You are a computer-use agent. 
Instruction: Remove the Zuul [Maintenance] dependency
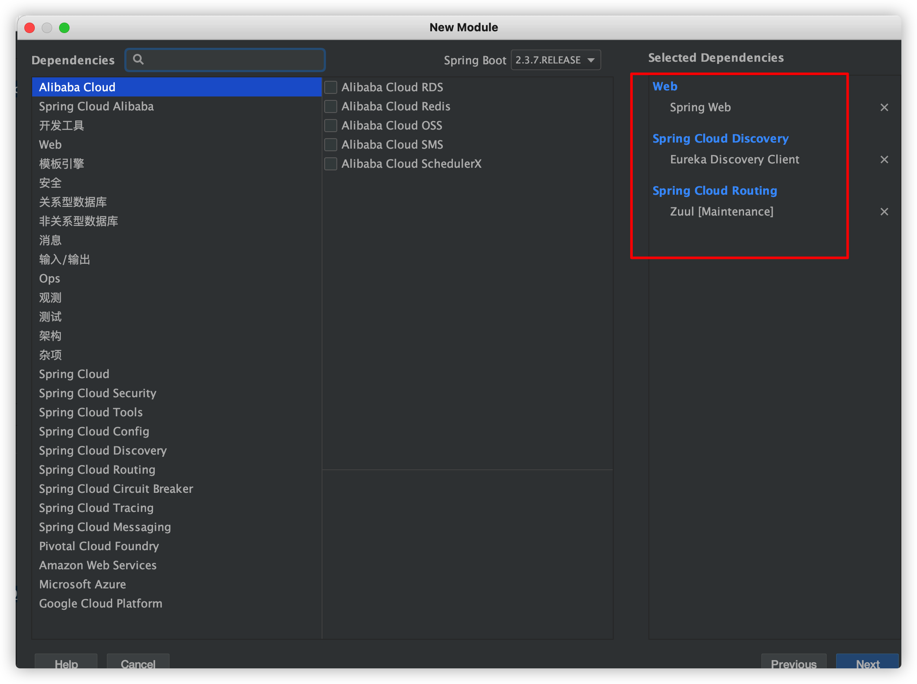[884, 212]
